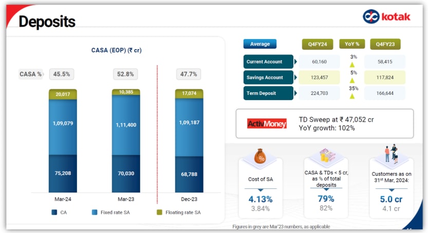Select the Q4FY23 column header
Screen dimensions: 428x233
385,44
